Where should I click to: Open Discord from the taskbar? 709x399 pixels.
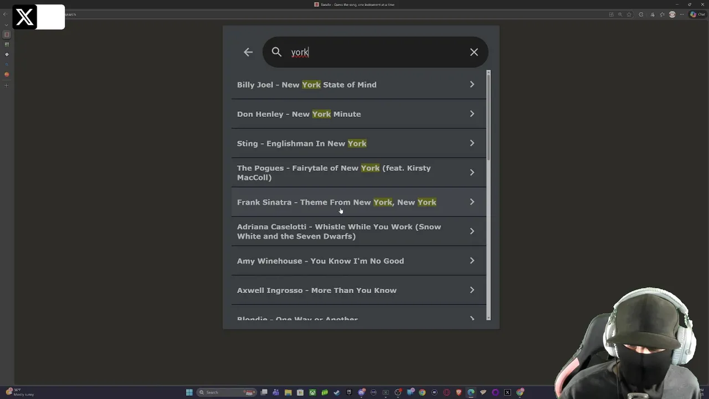(362, 392)
